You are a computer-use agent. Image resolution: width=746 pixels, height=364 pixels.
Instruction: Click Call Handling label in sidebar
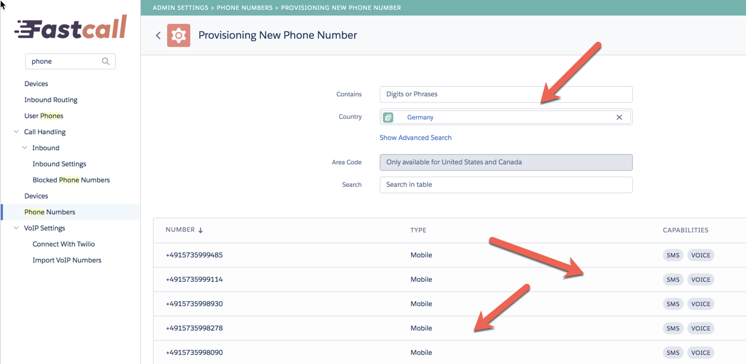pyautogui.click(x=45, y=132)
